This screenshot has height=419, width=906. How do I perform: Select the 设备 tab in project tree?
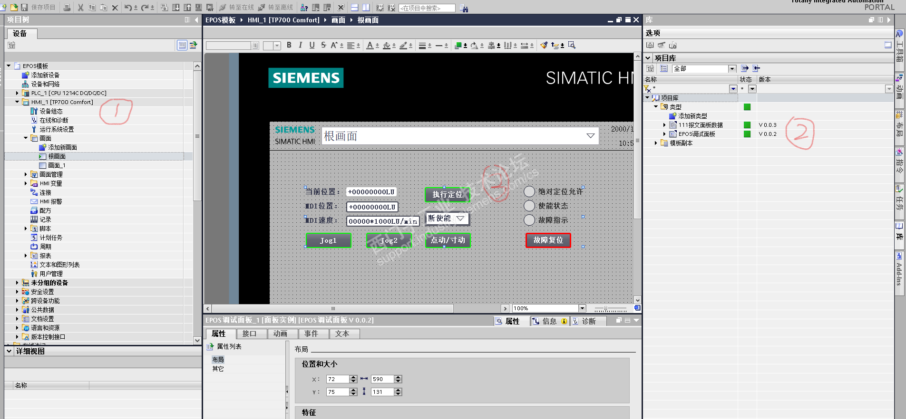tap(20, 33)
